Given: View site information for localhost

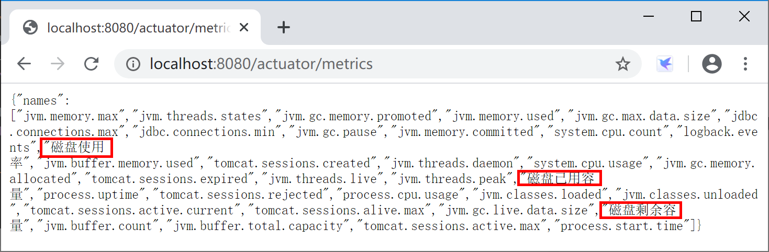Looking at the screenshot, I should (133, 64).
